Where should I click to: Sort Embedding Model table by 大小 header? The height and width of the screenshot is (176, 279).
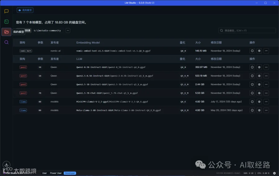198,43
